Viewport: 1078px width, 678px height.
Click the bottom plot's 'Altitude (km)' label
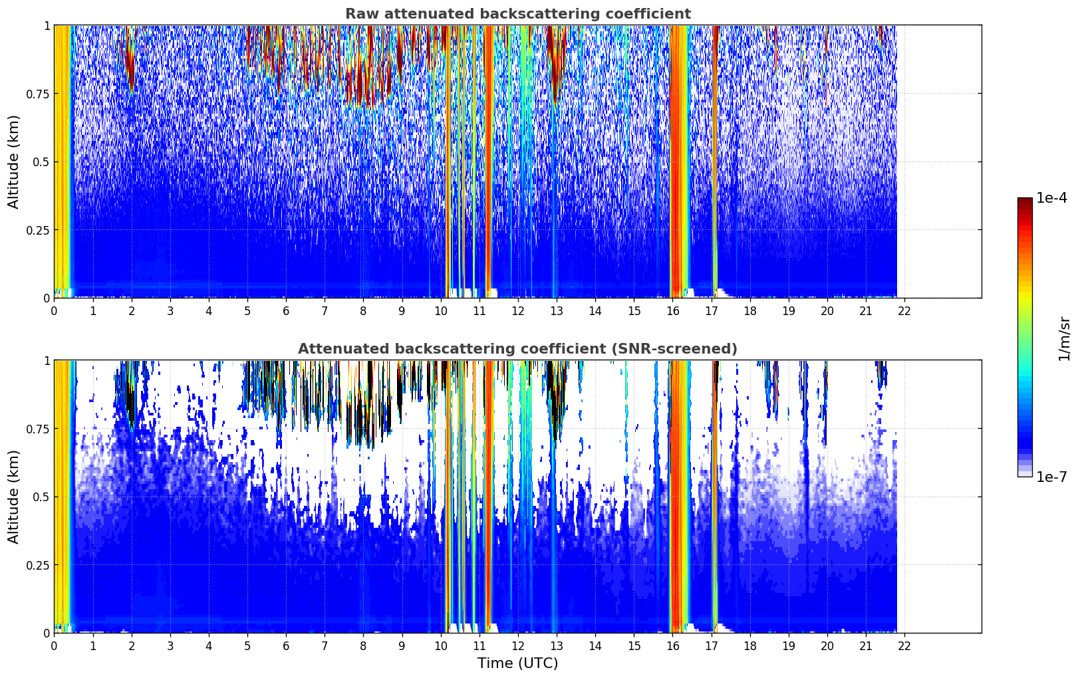14,497
